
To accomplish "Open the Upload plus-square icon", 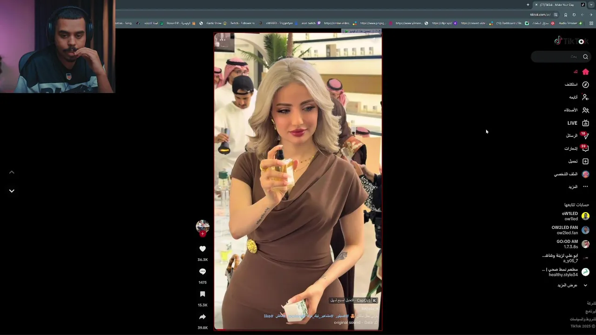I will point(585,161).
